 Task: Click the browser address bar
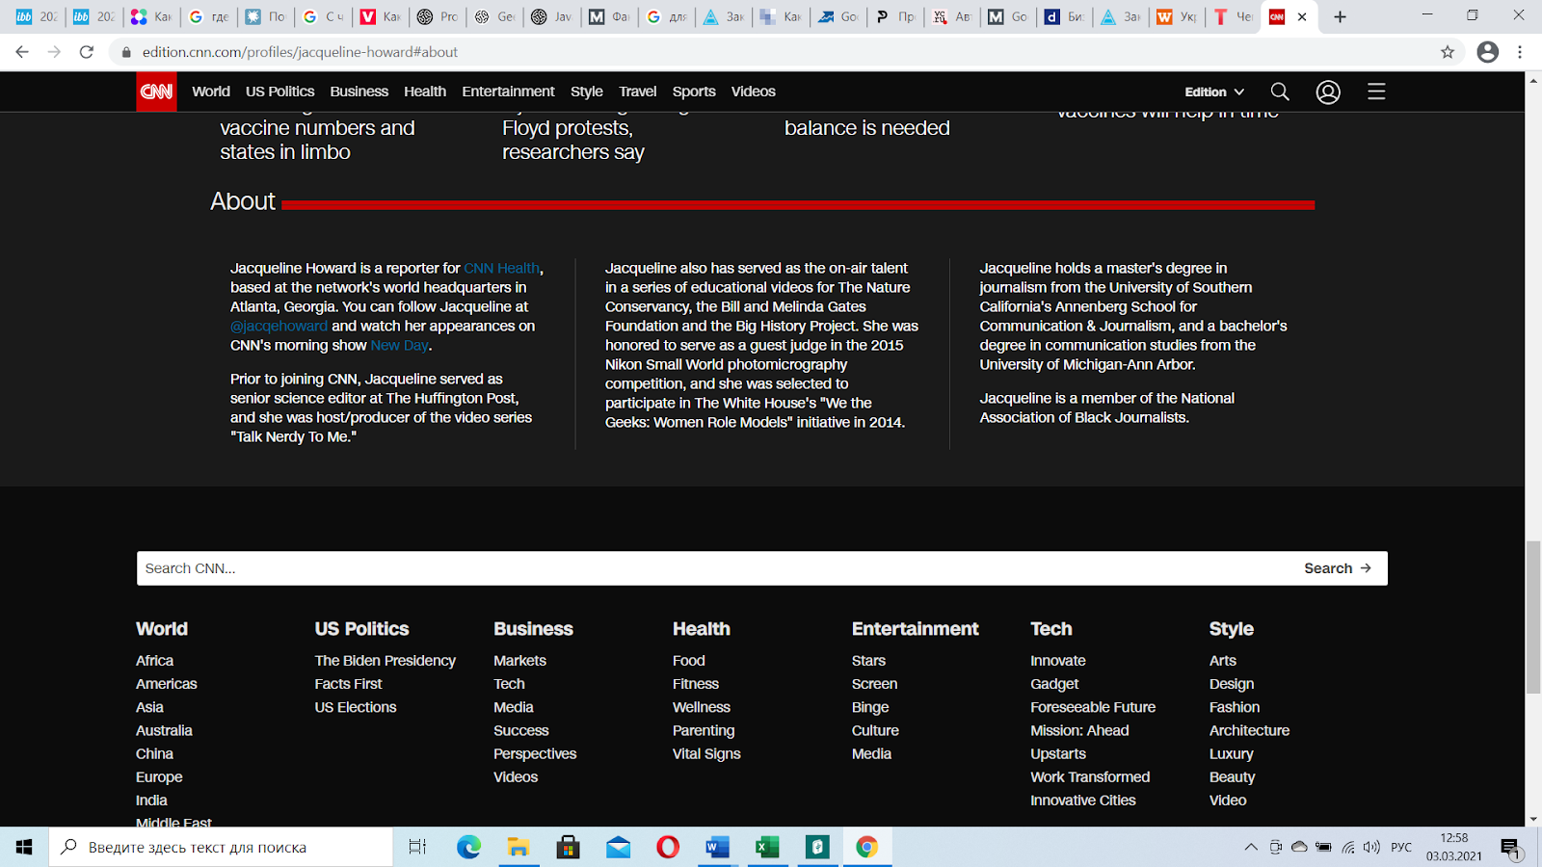[x=771, y=52]
